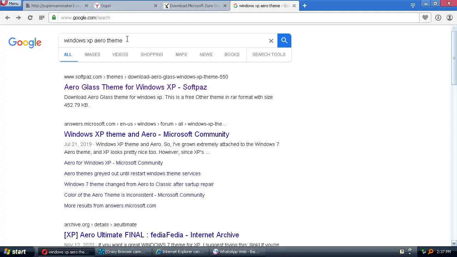Open the Opera Menu button
This screenshot has height=257, width=457.
(x=10, y=4)
